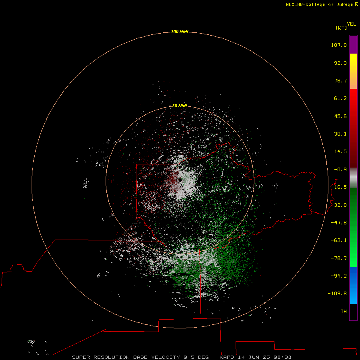The image size is (360, 360).
Task: Click the [KT] units label
Action: (342, 28)
